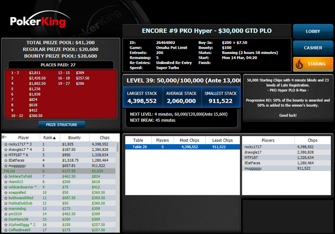Sort tables by Players count header
Screen dimensions: 335x234
click(x=162, y=140)
